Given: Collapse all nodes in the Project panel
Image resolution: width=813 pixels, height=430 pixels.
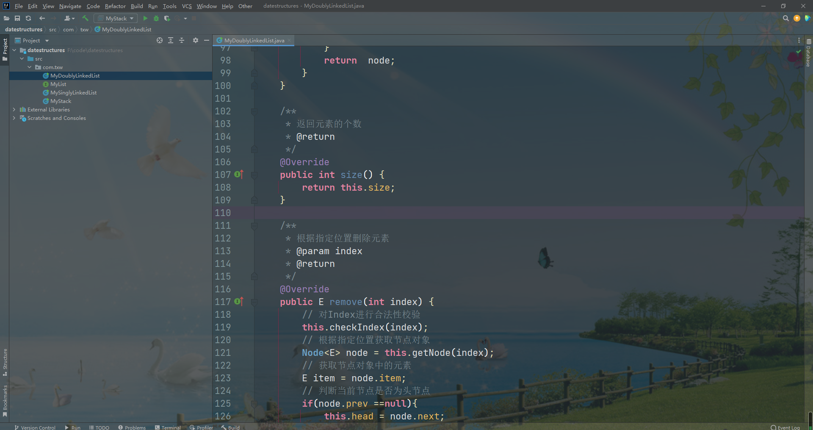Looking at the screenshot, I should tap(182, 40).
